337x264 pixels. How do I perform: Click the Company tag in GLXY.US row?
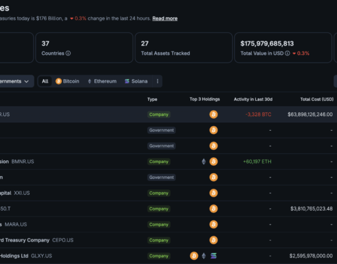point(159,256)
